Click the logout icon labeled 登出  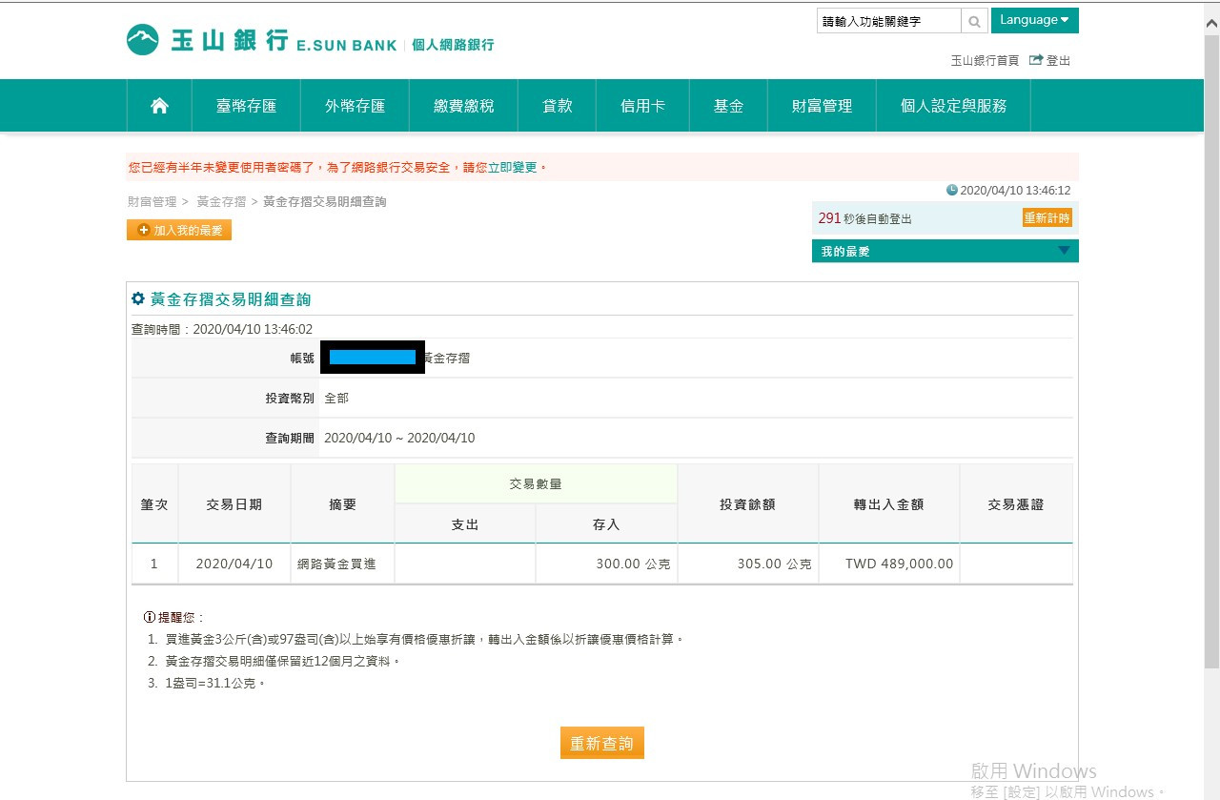click(x=1036, y=60)
